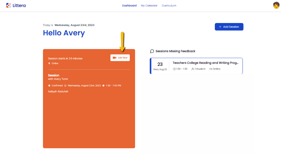Click the Confirmed checkmark badge icon
Image resolution: width=281 pixels, height=154 pixels.
[x=49, y=85]
